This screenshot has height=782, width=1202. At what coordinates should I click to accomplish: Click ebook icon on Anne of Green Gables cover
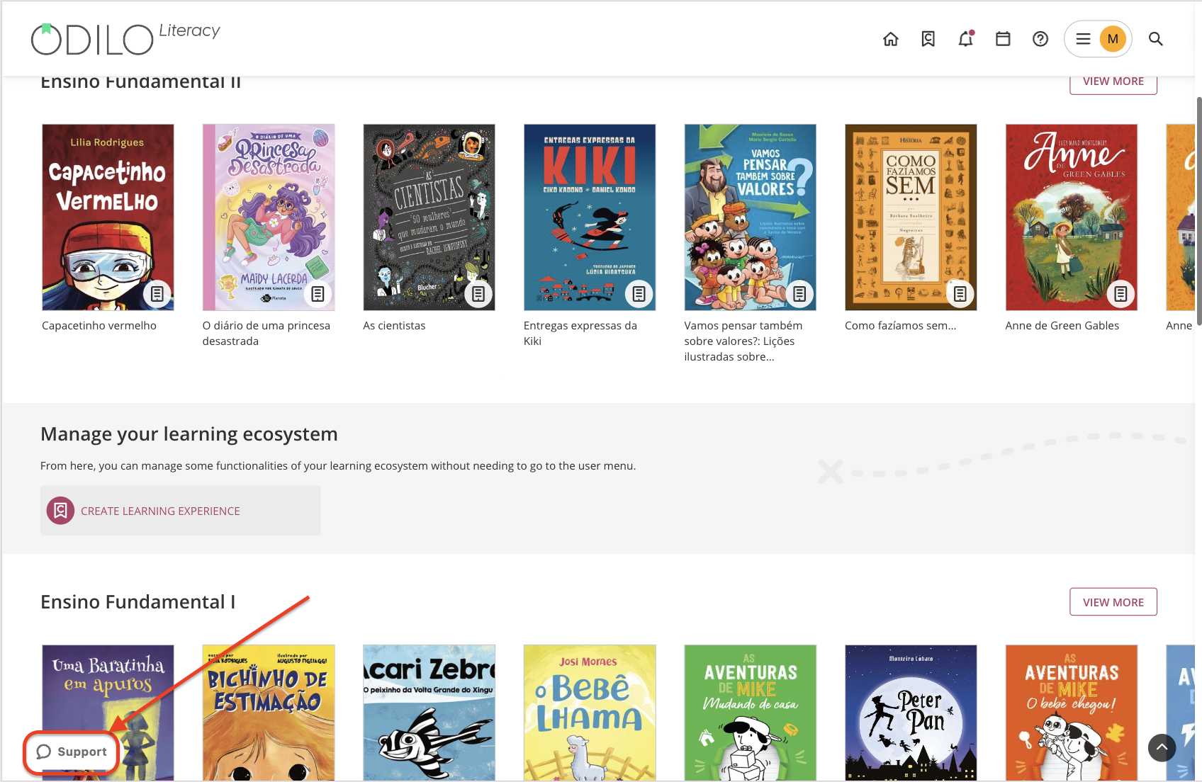pyautogui.click(x=1120, y=293)
